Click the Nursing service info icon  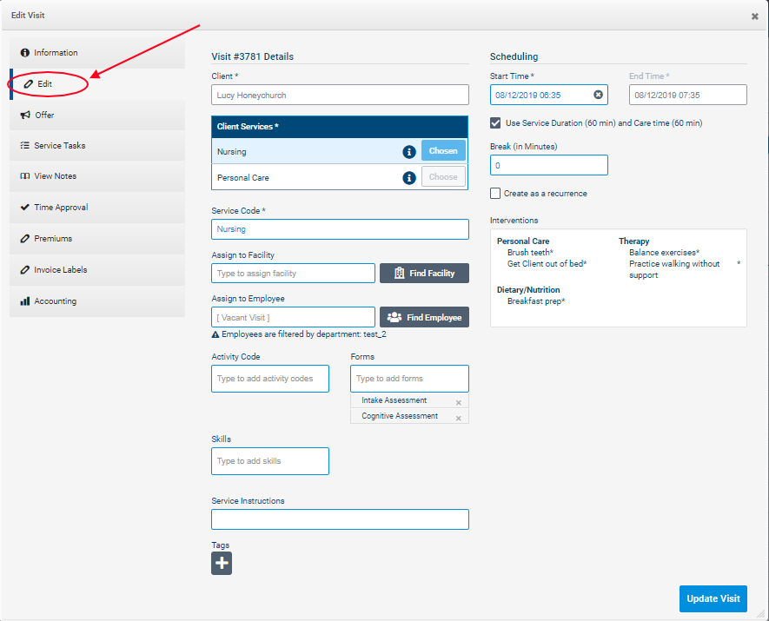point(408,152)
